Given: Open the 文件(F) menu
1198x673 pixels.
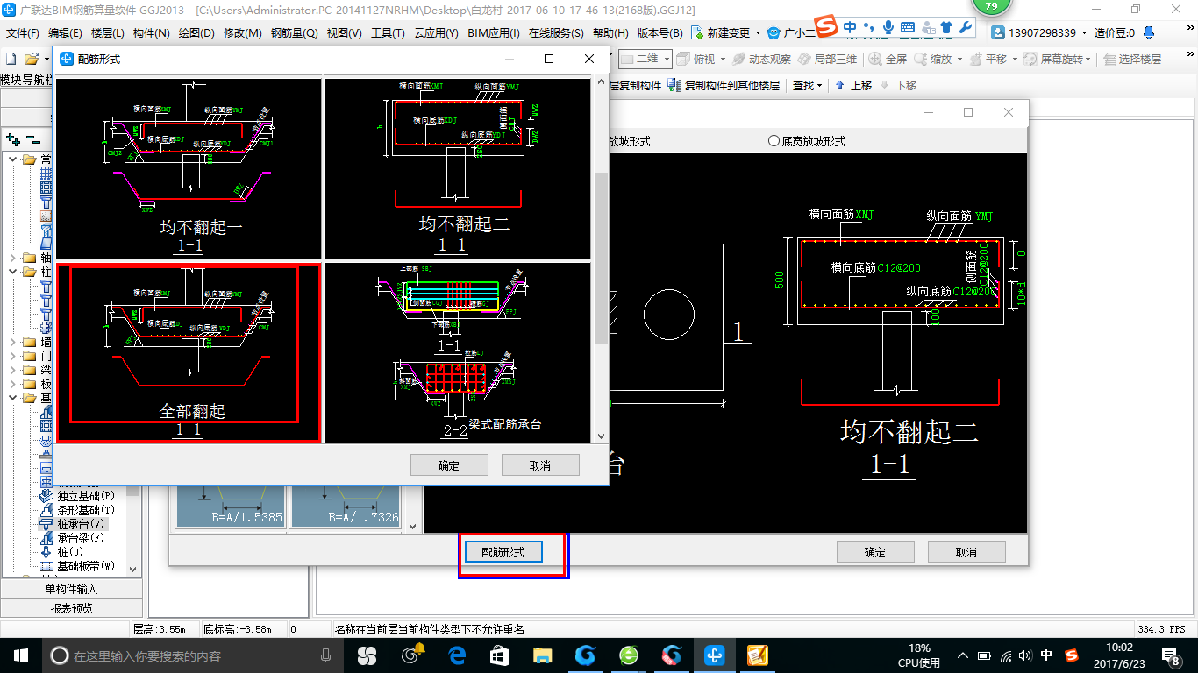Looking at the screenshot, I should pyautogui.click(x=23, y=33).
